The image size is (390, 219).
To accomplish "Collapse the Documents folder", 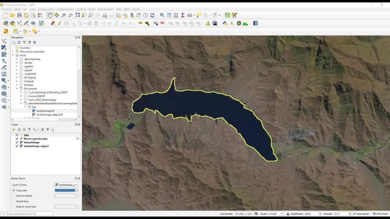I will pyautogui.click(x=17, y=89).
